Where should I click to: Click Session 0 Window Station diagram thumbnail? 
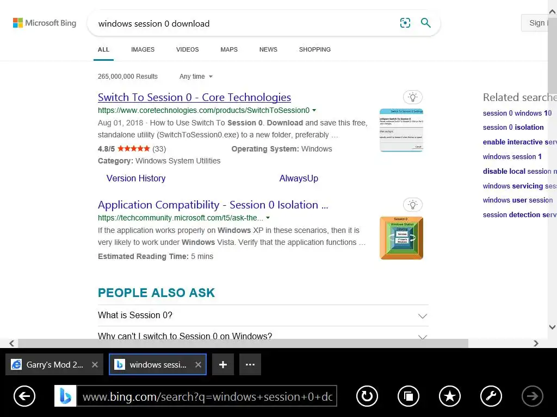pyautogui.click(x=401, y=238)
